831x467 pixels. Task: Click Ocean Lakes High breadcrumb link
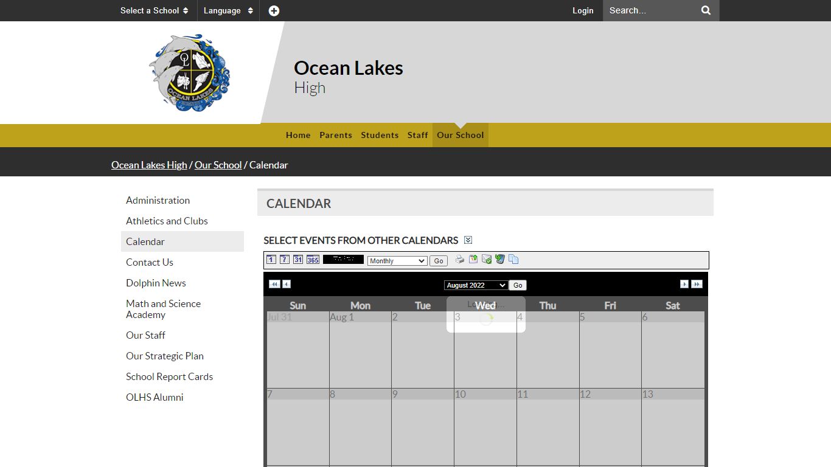pyautogui.click(x=149, y=165)
